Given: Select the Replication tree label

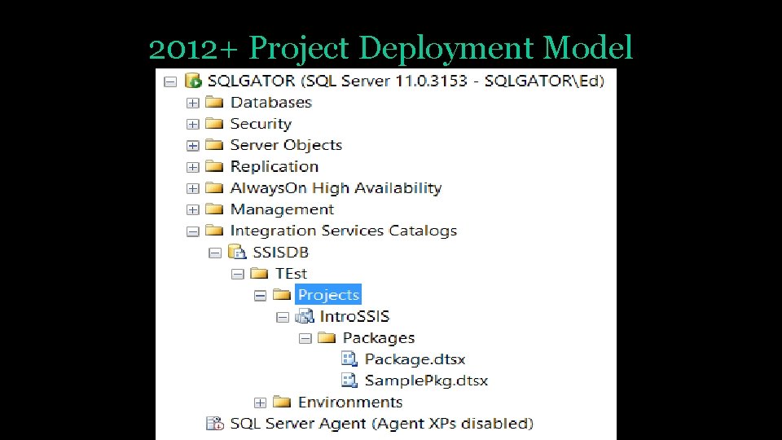Looking at the screenshot, I should [x=275, y=166].
